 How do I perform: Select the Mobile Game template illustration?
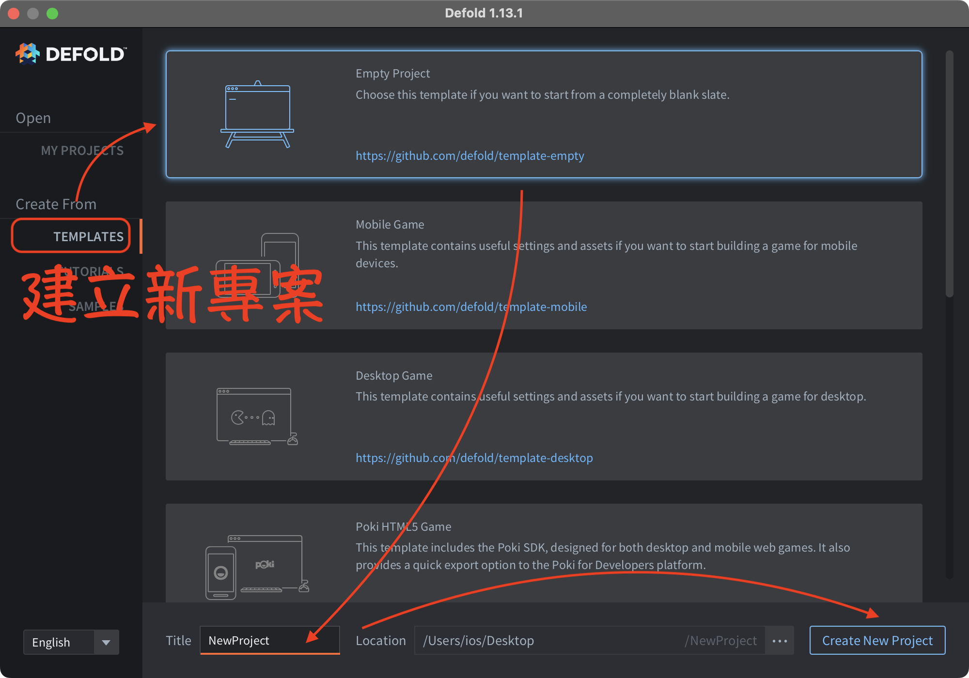click(257, 265)
